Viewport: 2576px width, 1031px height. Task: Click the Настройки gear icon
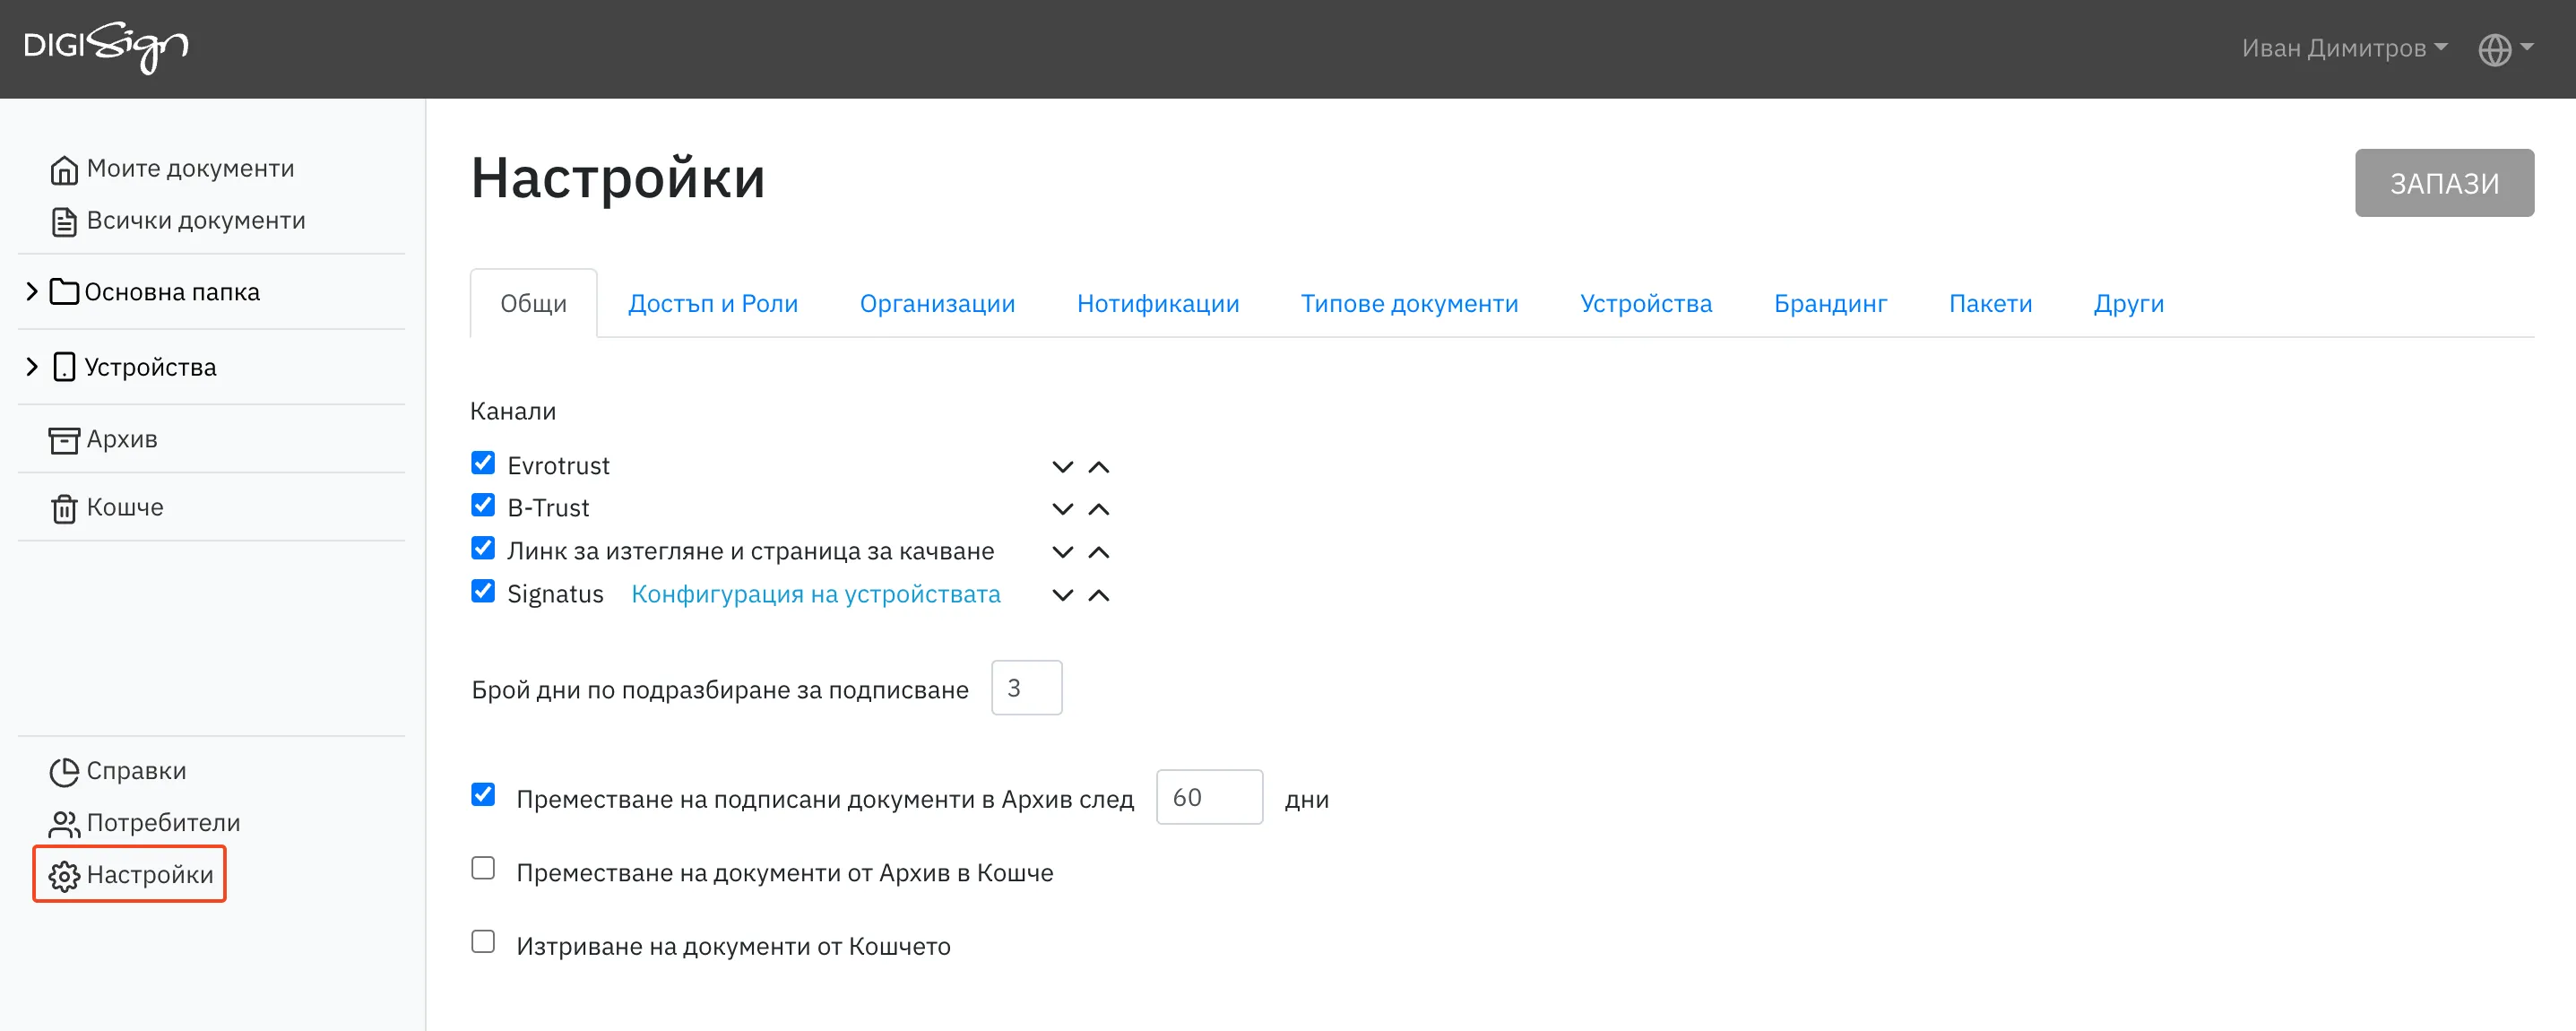point(64,876)
